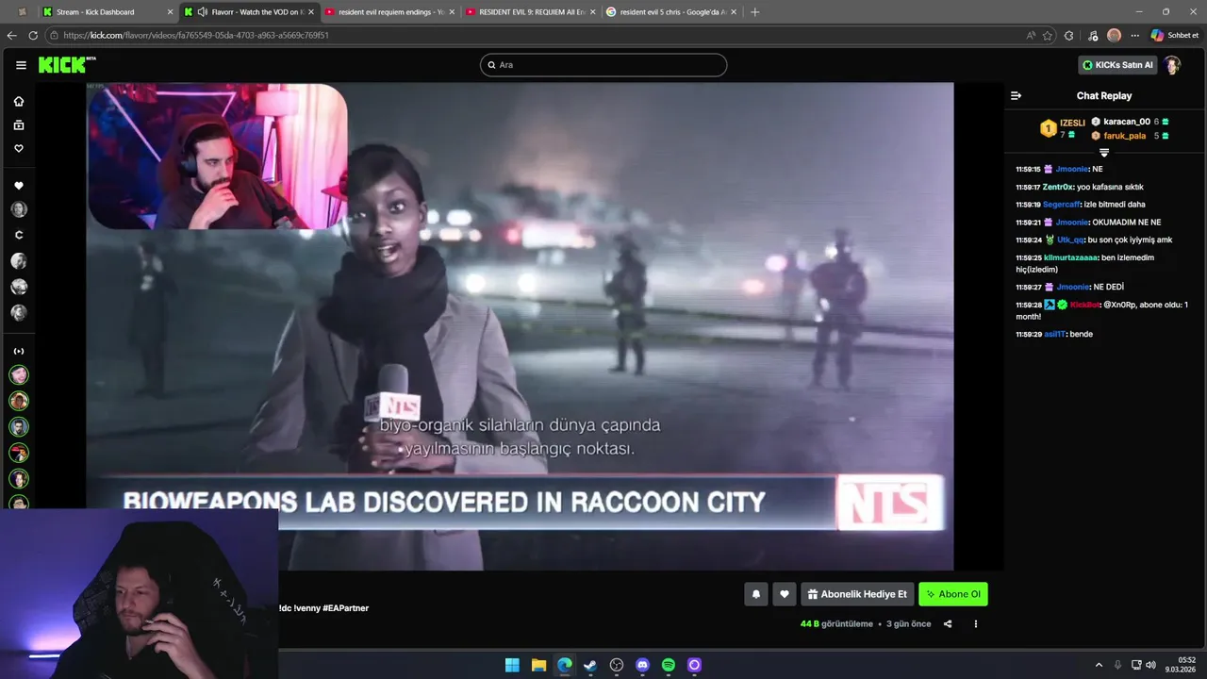The image size is (1207, 679).
Task: Switch to 'RESIDENT EVIL 9: REQUIEM' tab
Action: pyautogui.click(x=531, y=12)
